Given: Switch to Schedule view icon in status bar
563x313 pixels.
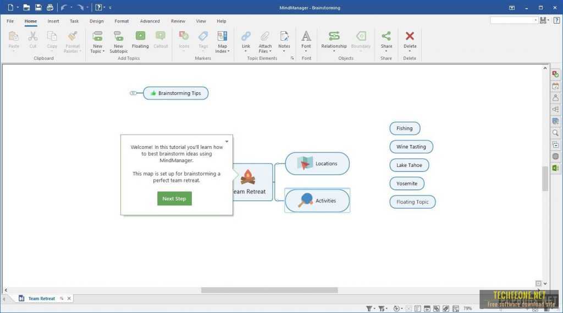Looking at the screenshot, I should 427,309.
